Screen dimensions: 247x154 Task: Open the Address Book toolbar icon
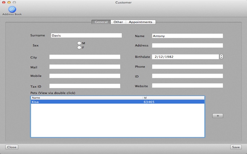coord(12,11)
